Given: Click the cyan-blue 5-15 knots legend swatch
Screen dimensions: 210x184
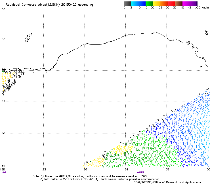Looking at the screenshot, I should pos(138,3).
